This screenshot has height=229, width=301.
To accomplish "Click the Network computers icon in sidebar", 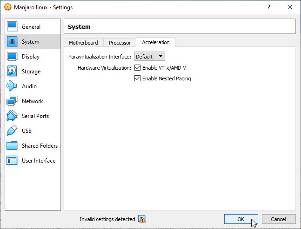I will coord(12,101).
